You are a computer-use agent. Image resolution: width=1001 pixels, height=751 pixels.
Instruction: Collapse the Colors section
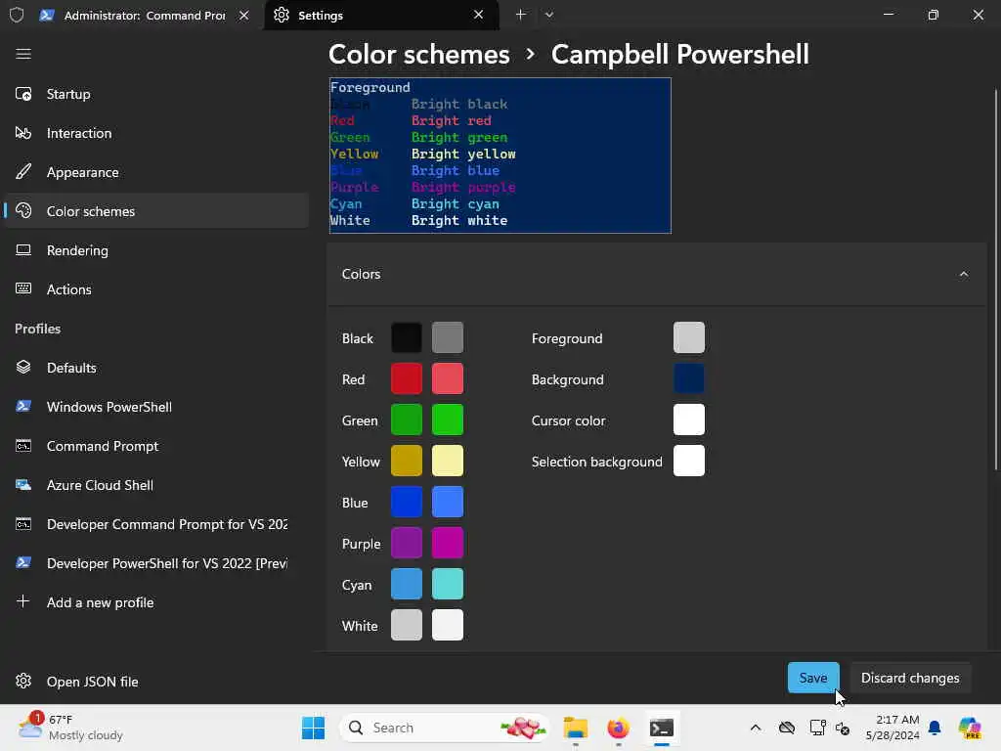coord(964,274)
